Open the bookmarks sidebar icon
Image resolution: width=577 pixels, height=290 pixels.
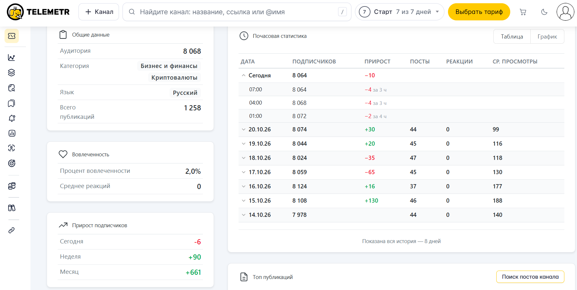[12, 103]
